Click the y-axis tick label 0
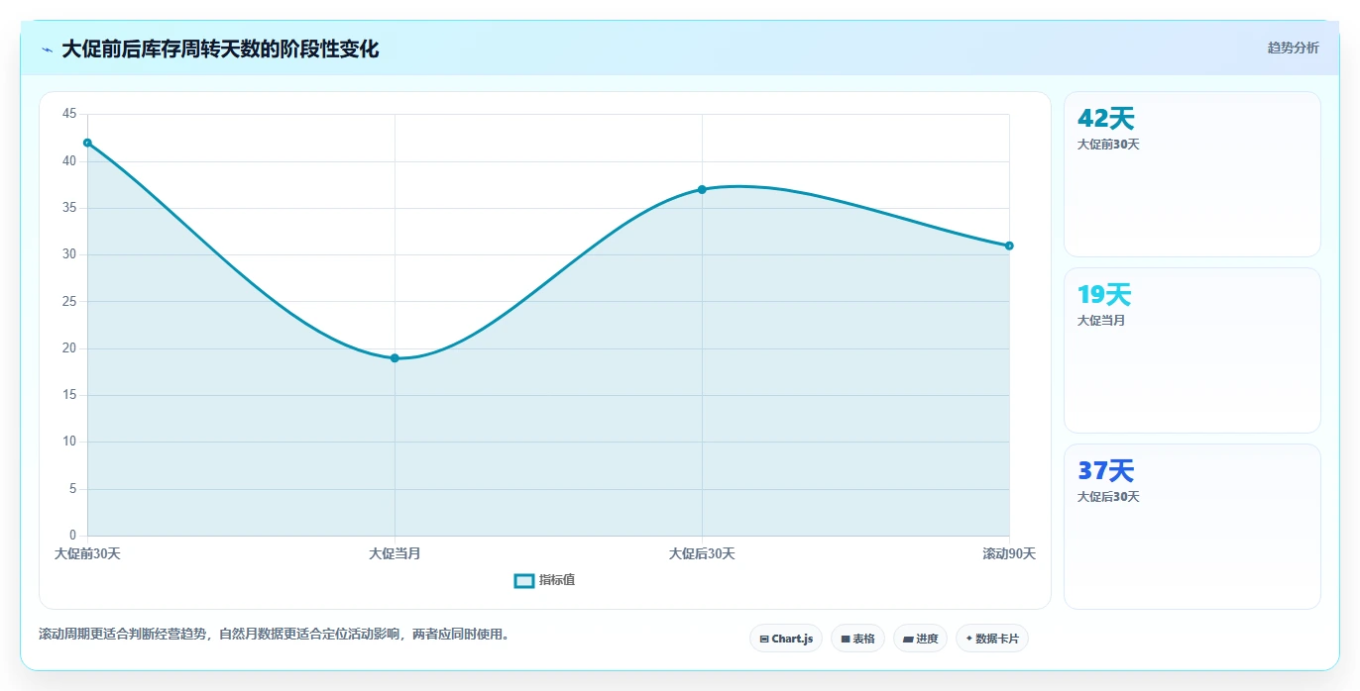The image size is (1360, 691). click(x=72, y=536)
